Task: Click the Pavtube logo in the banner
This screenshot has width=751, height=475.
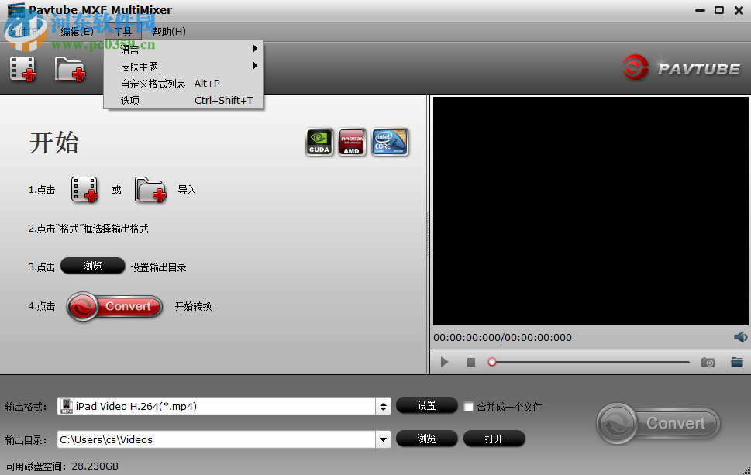Action: coord(682,68)
